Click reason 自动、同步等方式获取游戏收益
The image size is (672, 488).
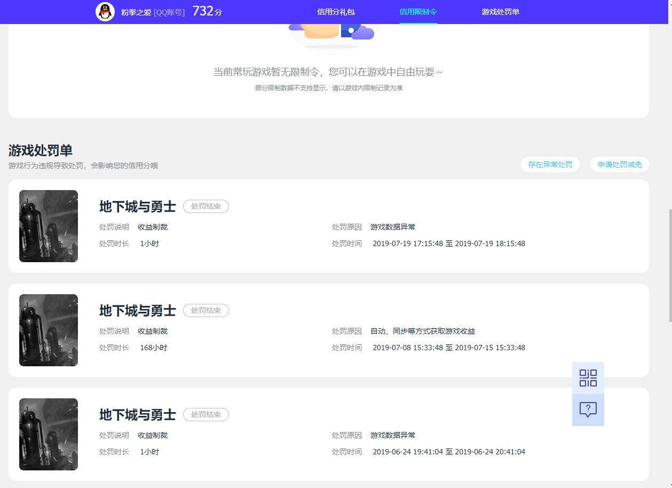[423, 331]
